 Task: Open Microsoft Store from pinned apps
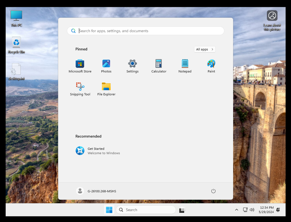coord(80,66)
